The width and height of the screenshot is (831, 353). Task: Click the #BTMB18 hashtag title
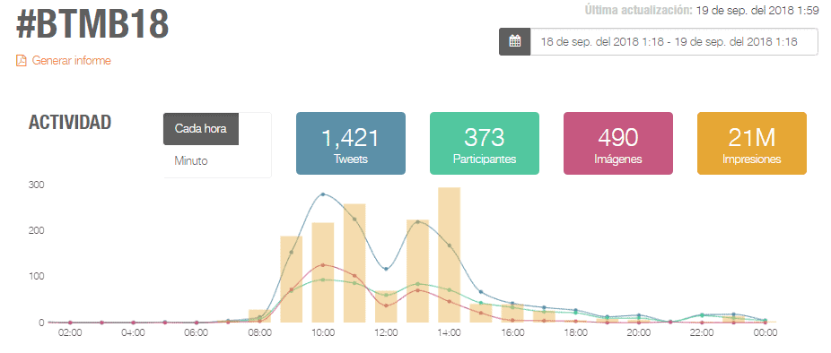pos(92,25)
